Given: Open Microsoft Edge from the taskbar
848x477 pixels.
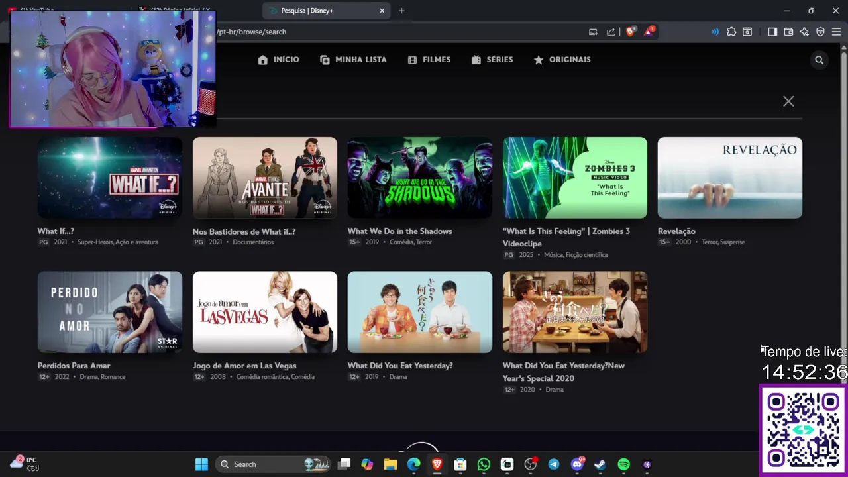Looking at the screenshot, I should (413, 464).
